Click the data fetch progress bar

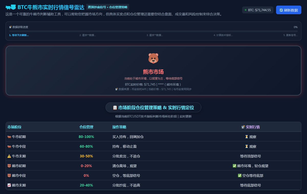(153, 31)
